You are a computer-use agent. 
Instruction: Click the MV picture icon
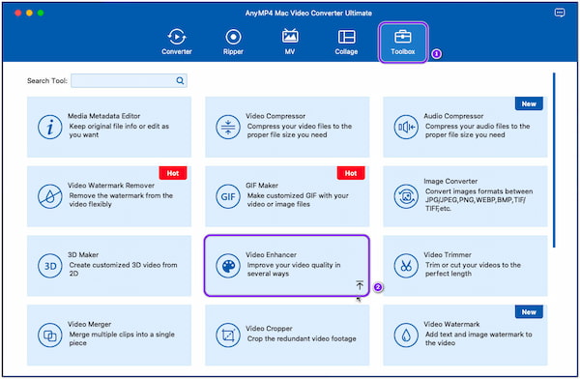point(290,36)
